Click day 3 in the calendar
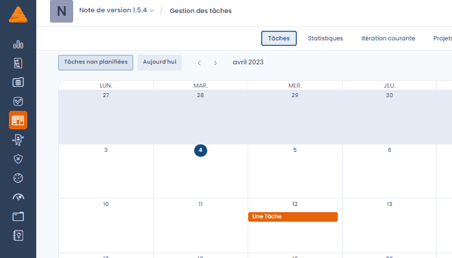452x258 pixels. coord(106,150)
